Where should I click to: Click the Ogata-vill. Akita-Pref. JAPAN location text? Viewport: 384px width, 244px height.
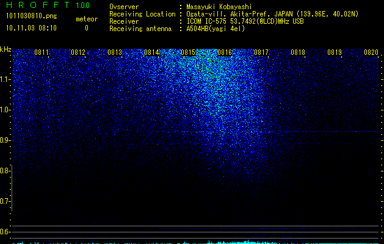pos(272,14)
